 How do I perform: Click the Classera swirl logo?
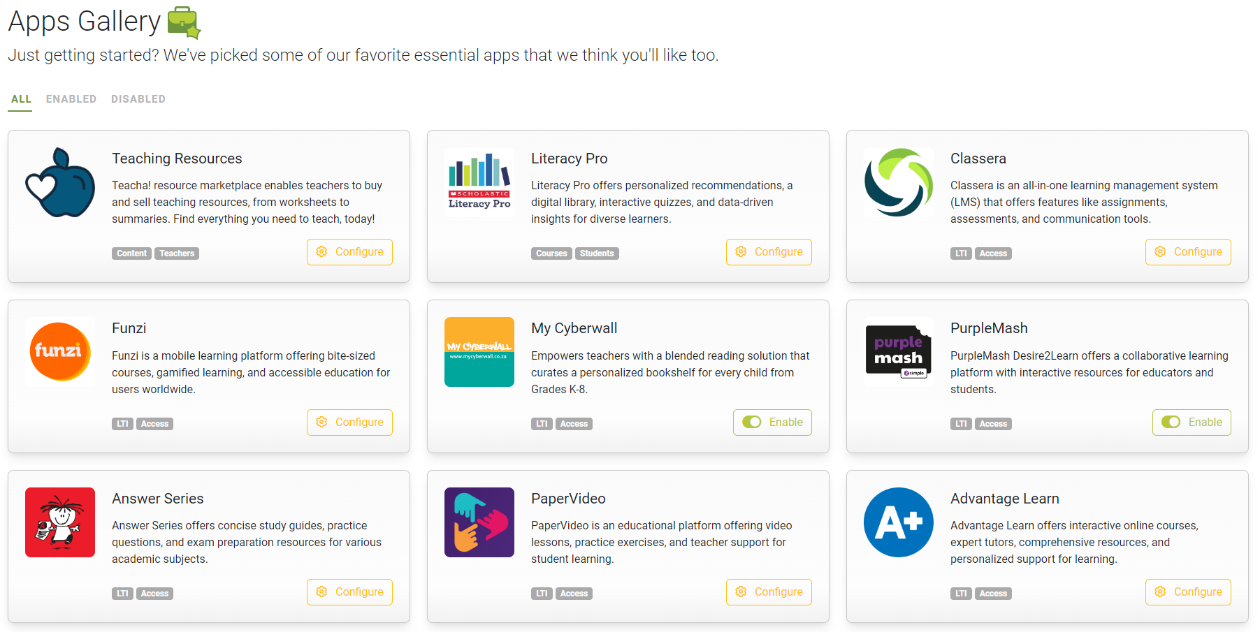(x=899, y=182)
